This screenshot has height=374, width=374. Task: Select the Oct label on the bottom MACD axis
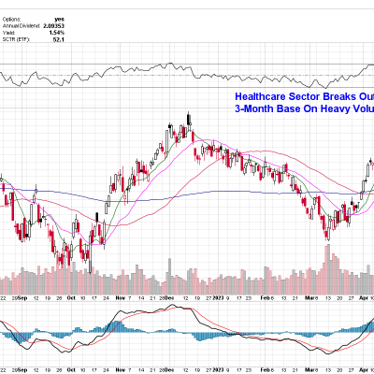[71, 370]
